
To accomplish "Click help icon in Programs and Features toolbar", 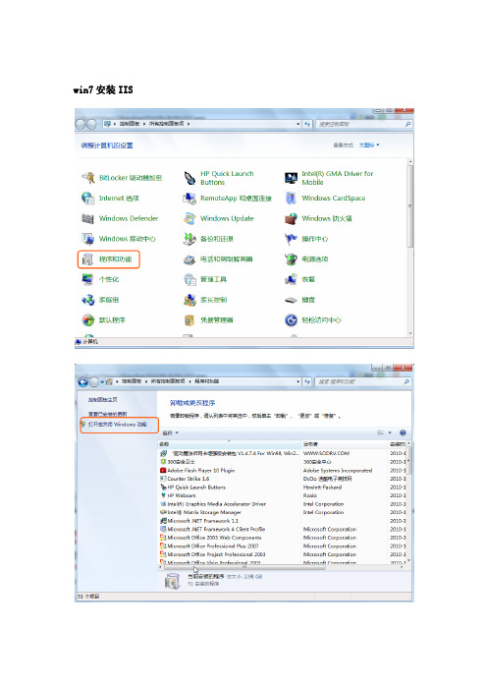I will 403,432.
